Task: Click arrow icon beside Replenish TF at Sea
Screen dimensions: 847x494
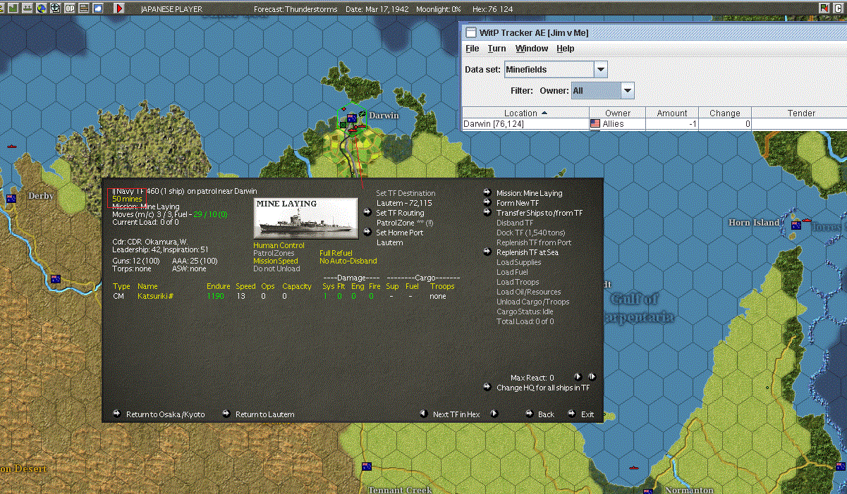Action: click(487, 252)
